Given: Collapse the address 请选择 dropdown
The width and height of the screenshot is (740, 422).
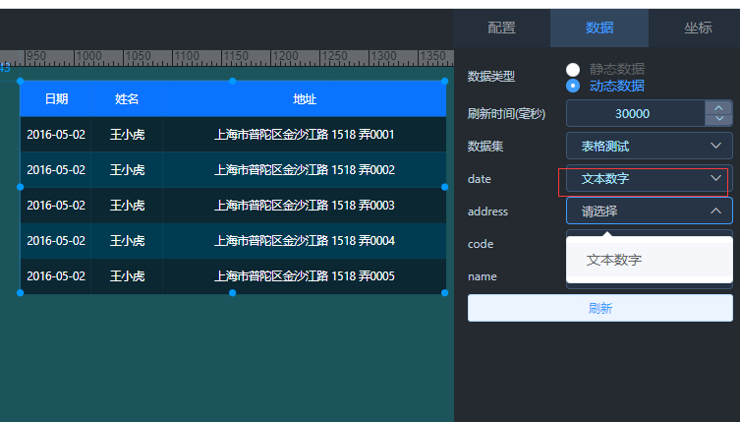Looking at the screenshot, I should pos(649,211).
